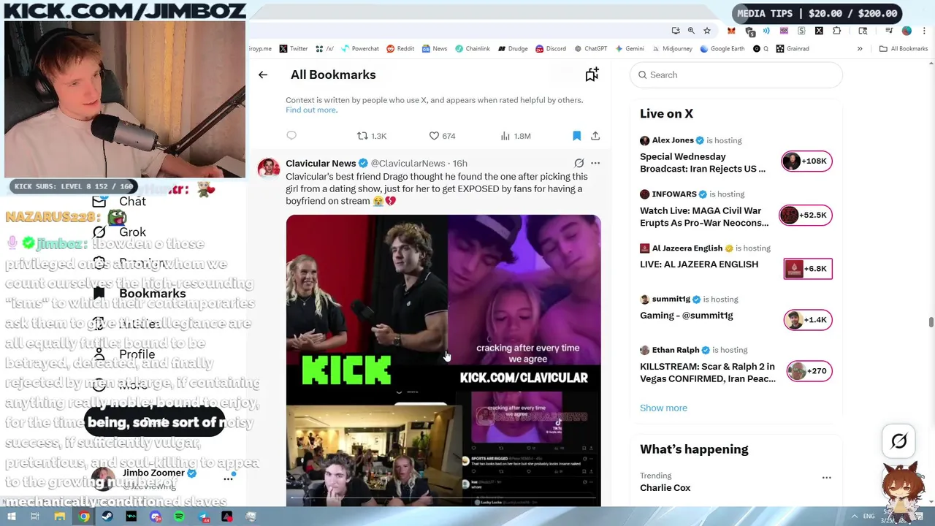Open Chrome three-dot menu
Image resolution: width=935 pixels, height=526 pixels.
(x=924, y=31)
